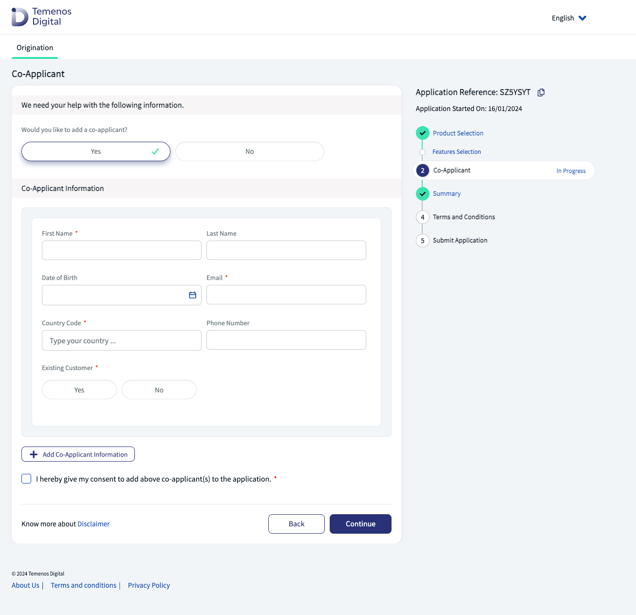Copy the application reference number
This screenshot has height=615, width=636.
[x=541, y=93]
